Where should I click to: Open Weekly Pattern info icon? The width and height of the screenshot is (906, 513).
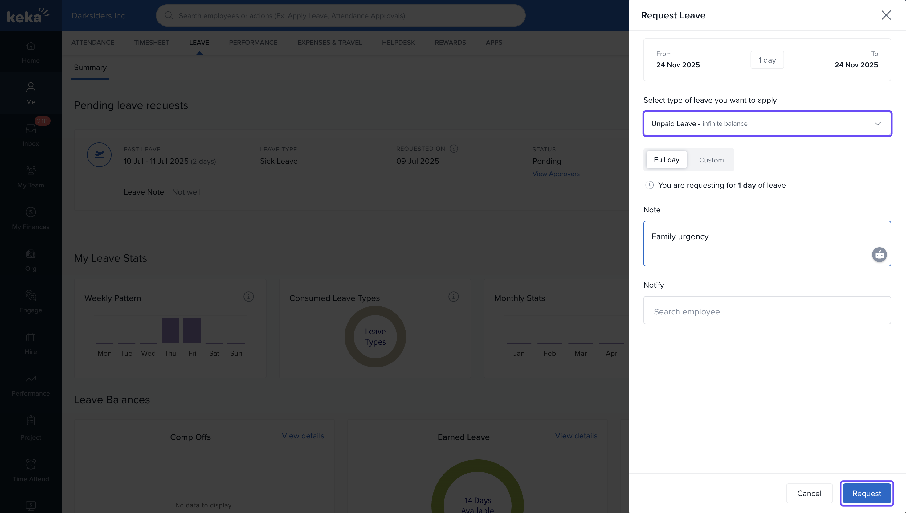(248, 297)
